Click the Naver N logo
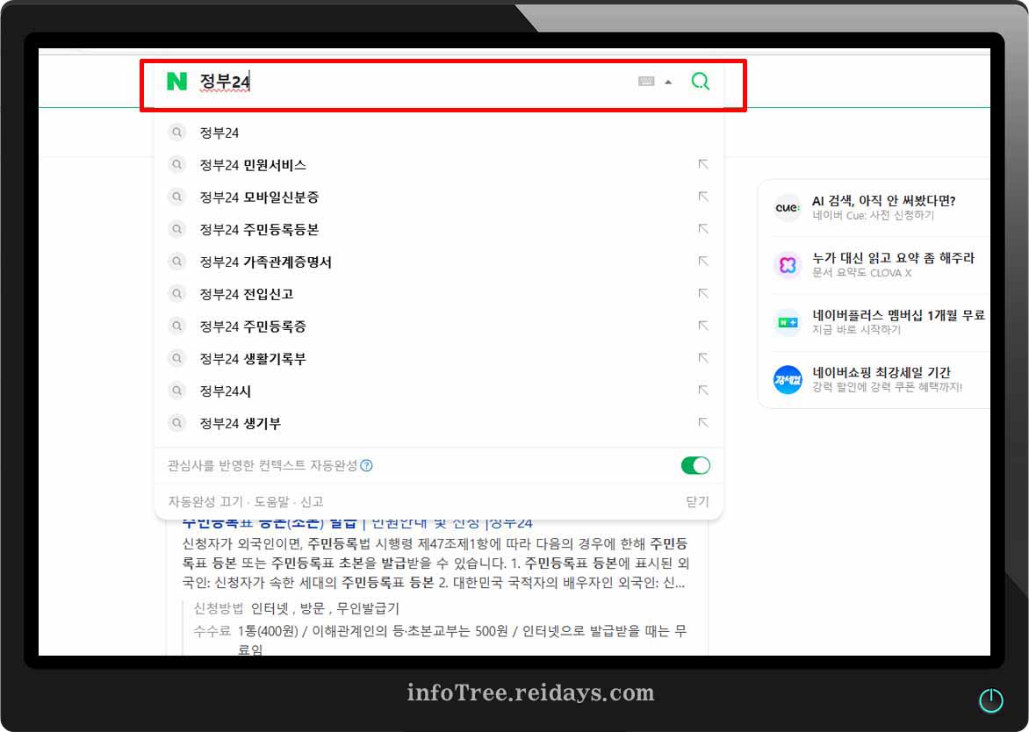The width and height of the screenshot is (1029, 732). pos(178,81)
